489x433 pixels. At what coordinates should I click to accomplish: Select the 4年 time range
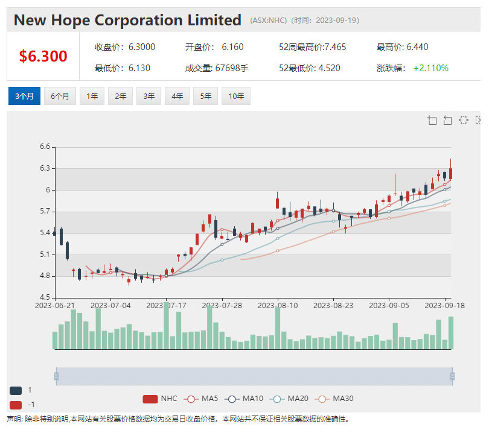point(177,96)
